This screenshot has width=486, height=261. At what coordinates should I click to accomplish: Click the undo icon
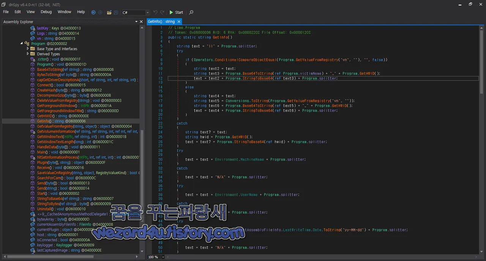(155, 12)
